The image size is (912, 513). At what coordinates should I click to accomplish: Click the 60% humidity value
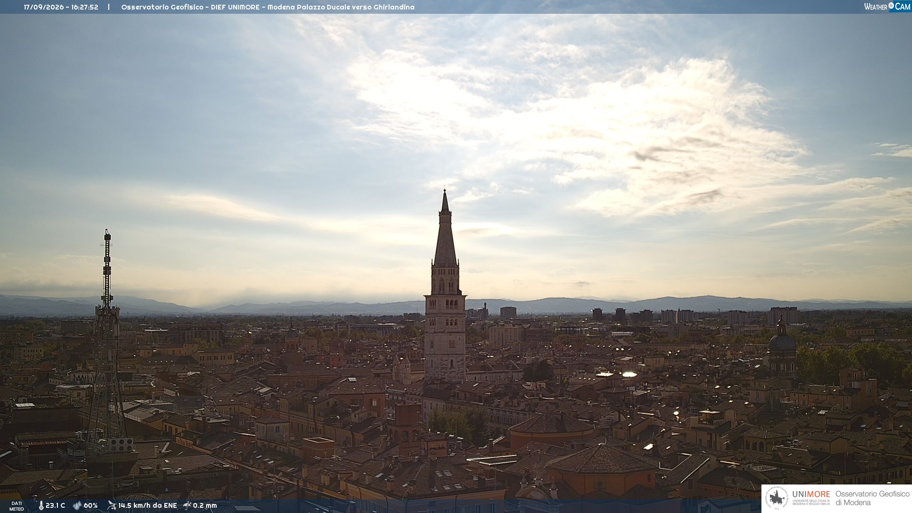pos(90,506)
